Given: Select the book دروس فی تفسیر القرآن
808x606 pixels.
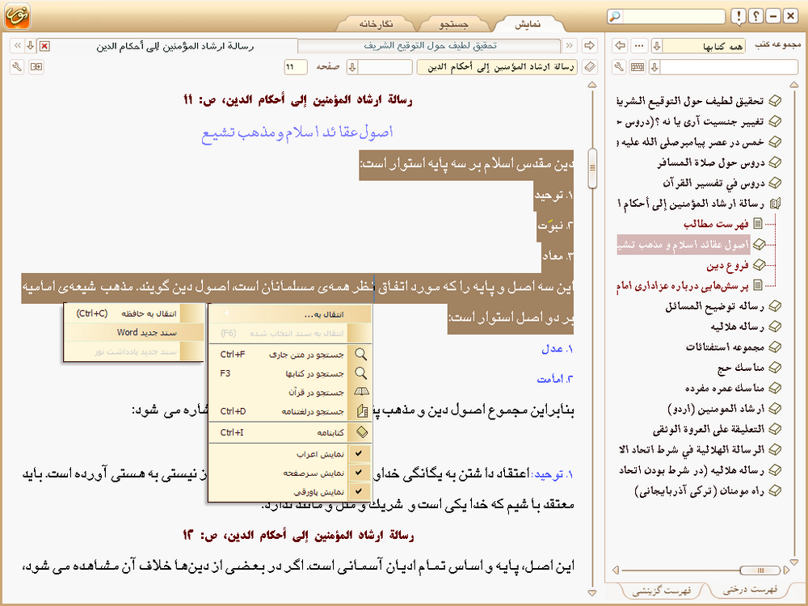Looking at the screenshot, I should coord(713,183).
